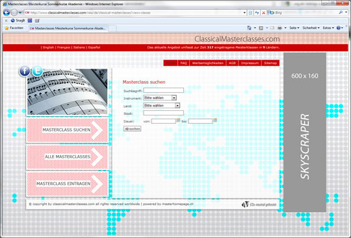
Task: Switch language to Italiano
Action: (x=79, y=47)
